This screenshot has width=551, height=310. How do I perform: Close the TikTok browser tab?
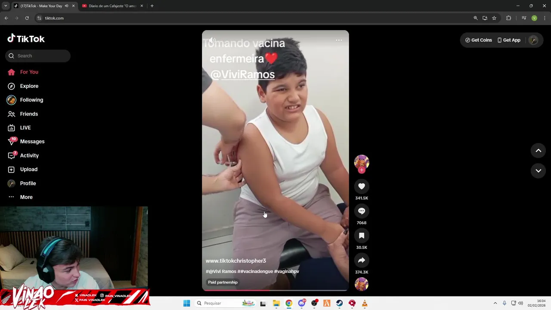tap(73, 6)
